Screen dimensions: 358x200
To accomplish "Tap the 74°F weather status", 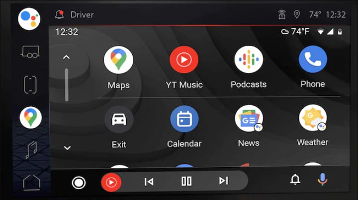I will [295, 31].
